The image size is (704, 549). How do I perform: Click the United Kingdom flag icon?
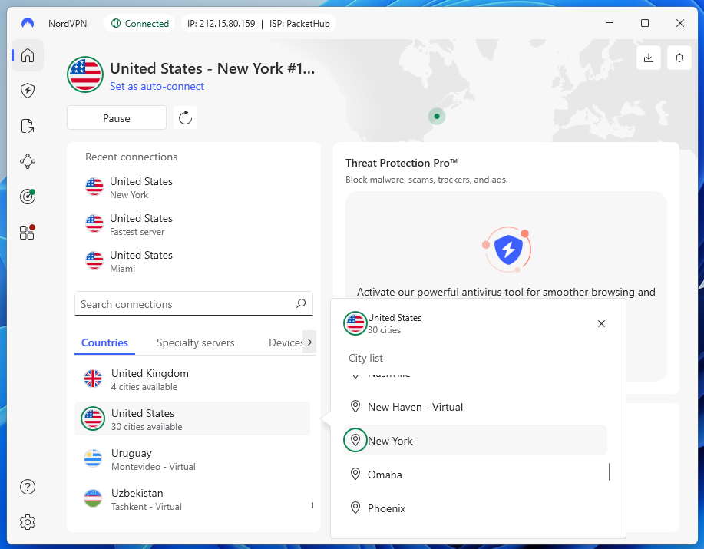pos(93,379)
